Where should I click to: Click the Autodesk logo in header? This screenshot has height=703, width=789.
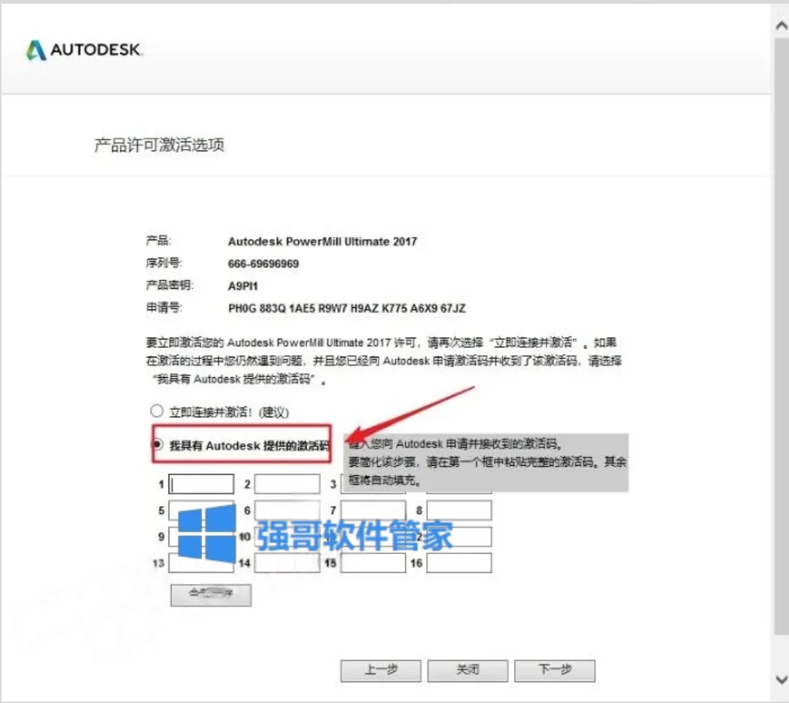click(x=84, y=50)
